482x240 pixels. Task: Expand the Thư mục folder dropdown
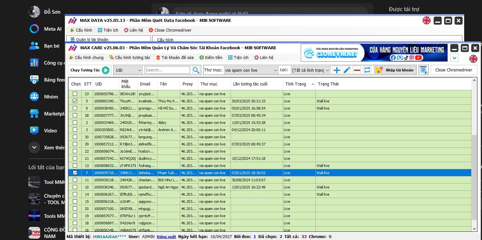[251, 70]
